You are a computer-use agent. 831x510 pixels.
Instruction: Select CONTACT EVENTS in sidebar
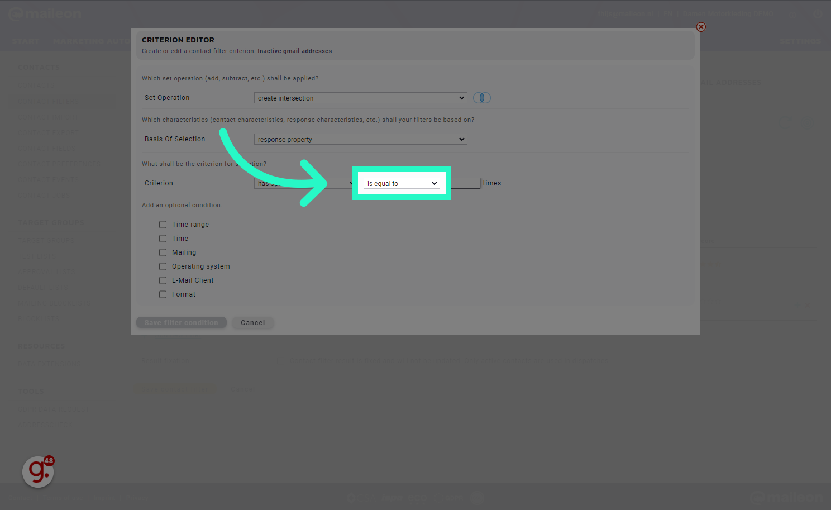tap(48, 180)
